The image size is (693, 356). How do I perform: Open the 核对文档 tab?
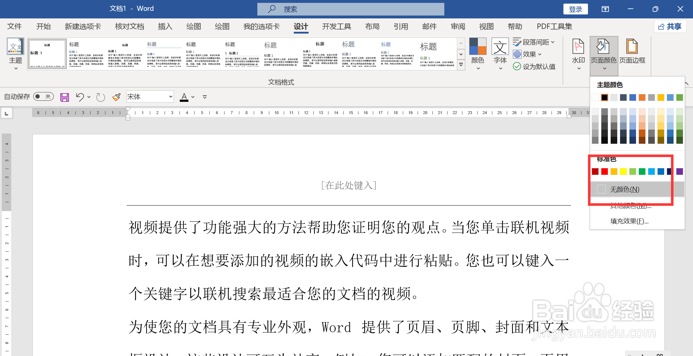(129, 26)
